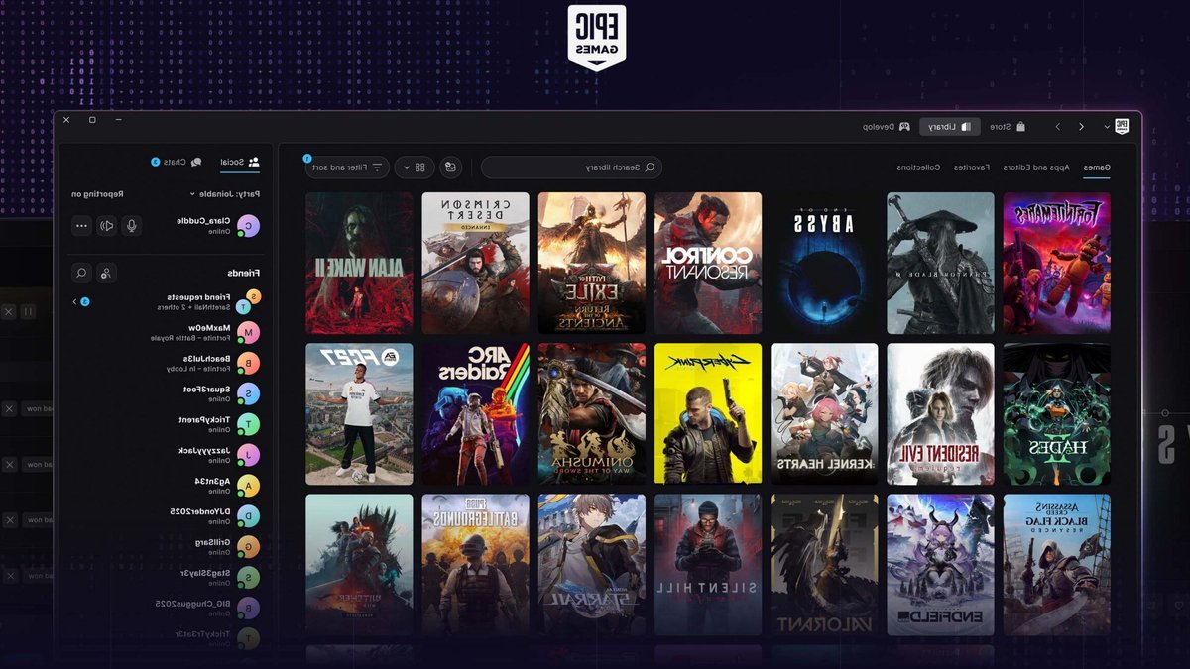This screenshot has height=669, width=1190.
Task: Go forward with the navigation arrow
Action: click(1058, 127)
